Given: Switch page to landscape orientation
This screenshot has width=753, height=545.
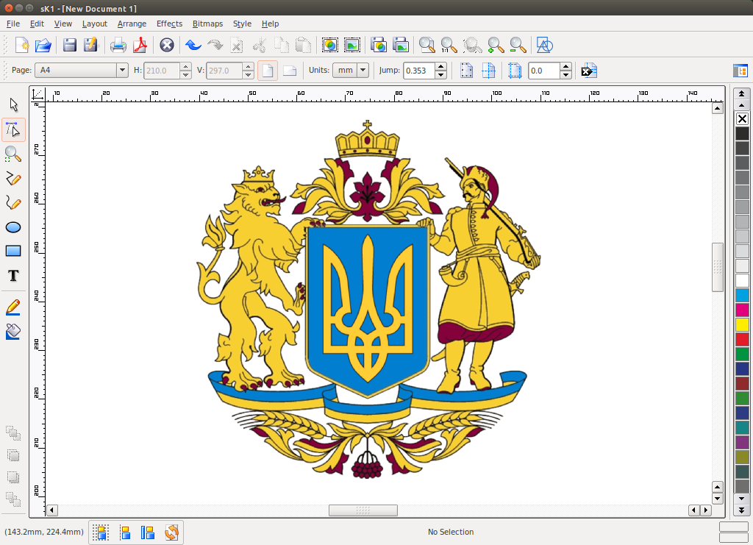Looking at the screenshot, I should pyautogui.click(x=290, y=71).
